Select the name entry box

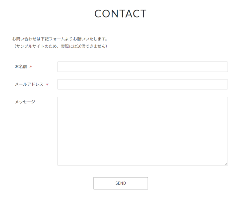pyautogui.click(x=142, y=67)
